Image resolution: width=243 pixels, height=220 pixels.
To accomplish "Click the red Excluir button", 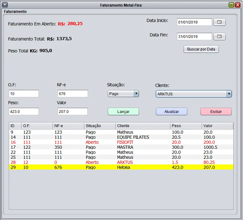I will (x=216, y=111).
